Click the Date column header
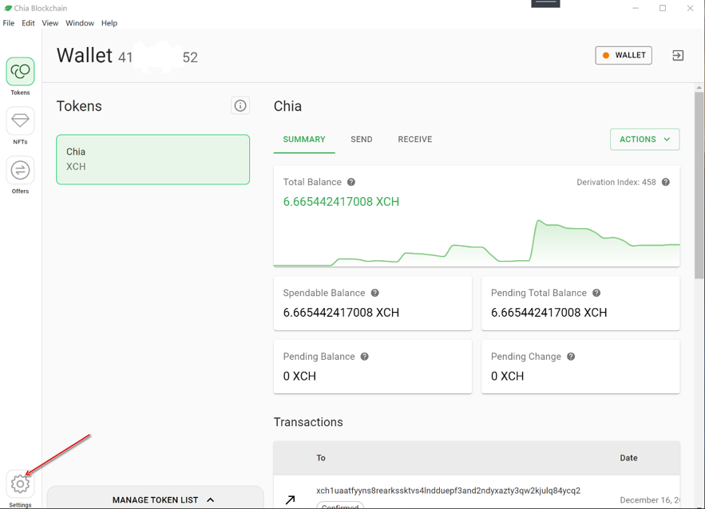Viewport: 705px width, 509px height. point(628,458)
